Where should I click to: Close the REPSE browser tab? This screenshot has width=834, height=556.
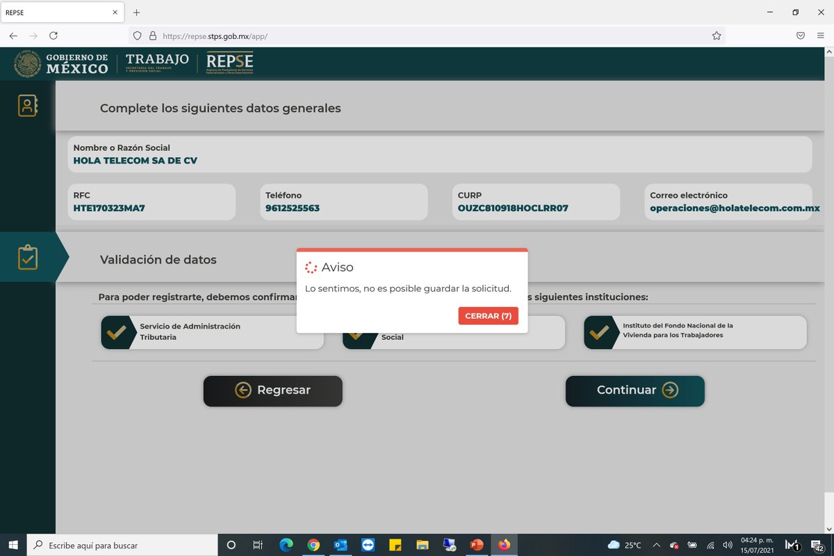pos(115,13)
